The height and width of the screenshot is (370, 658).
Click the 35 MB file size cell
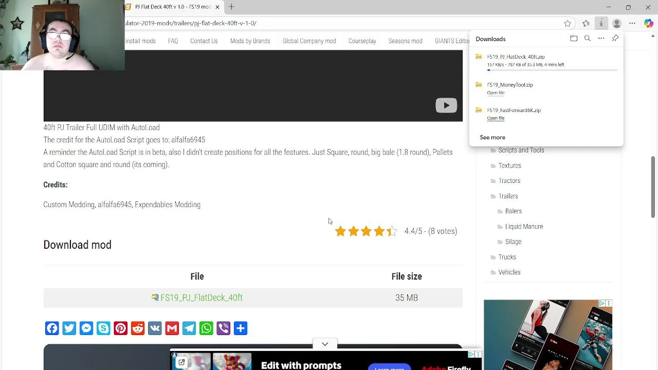coord(406,298)
